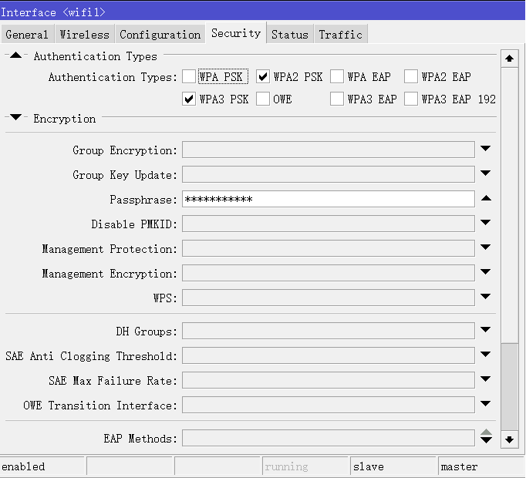This screenshot has height=478, width=526.
Task: Switch to the General tab
Action: [27, 35]
